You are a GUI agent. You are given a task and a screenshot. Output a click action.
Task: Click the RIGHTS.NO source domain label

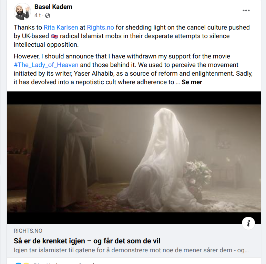pos(28,231)
